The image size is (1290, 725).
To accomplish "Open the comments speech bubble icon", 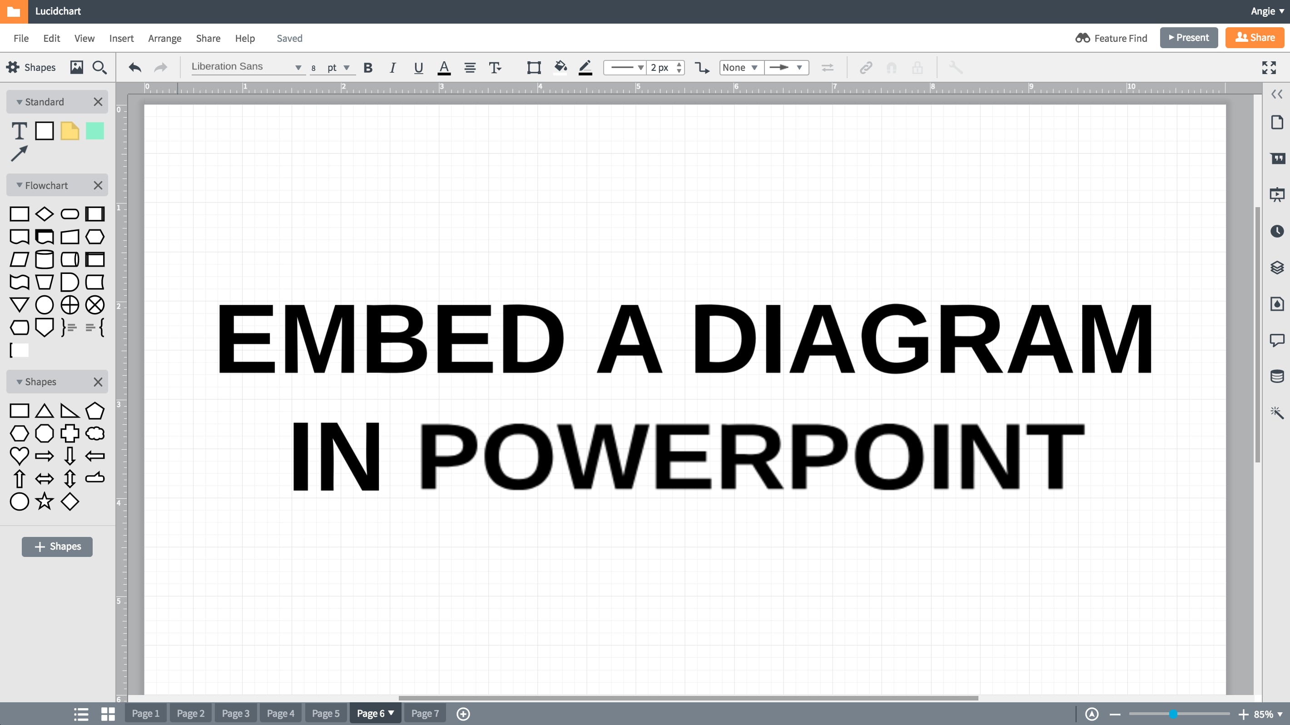I will click(x=1277, y=339).
